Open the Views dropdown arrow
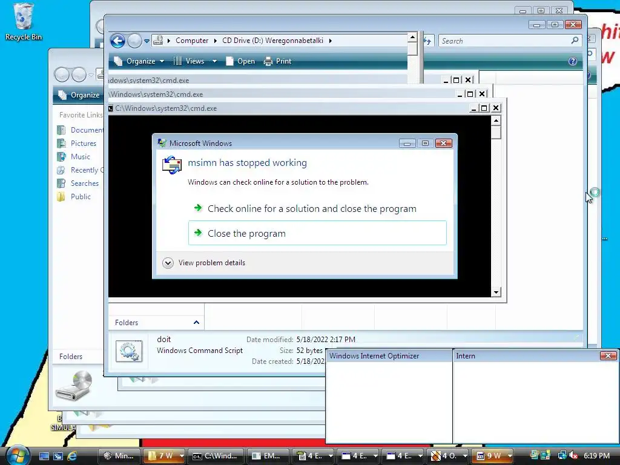The image size is (620, 465). point(214,61)
